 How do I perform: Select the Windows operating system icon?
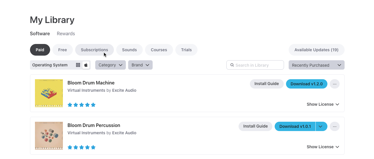[78, 65]
